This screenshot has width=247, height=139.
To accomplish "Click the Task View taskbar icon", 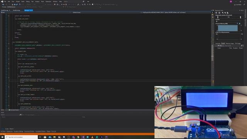I will [x=40, y=137].
